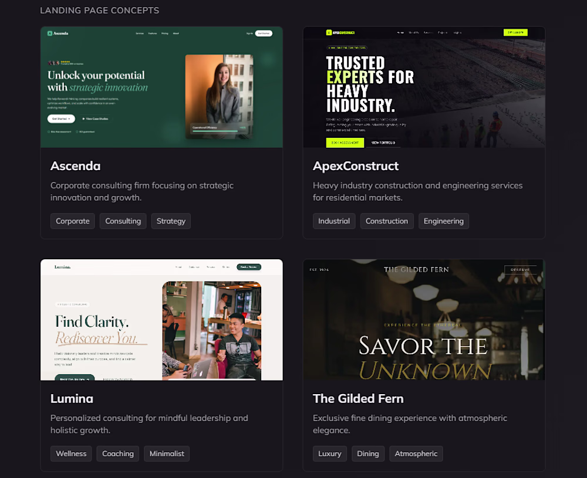Screen dimensions: 587x478
Task: Open the Lumina landing page preview thumbnail
Action: 161,320
